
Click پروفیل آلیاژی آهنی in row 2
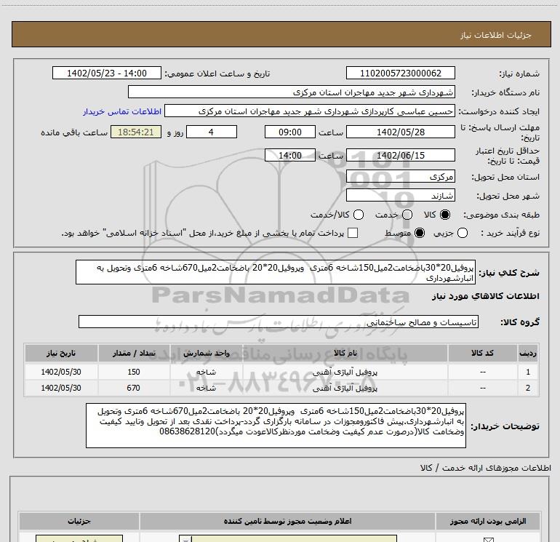pyautogui.click(x=345, y=388)
